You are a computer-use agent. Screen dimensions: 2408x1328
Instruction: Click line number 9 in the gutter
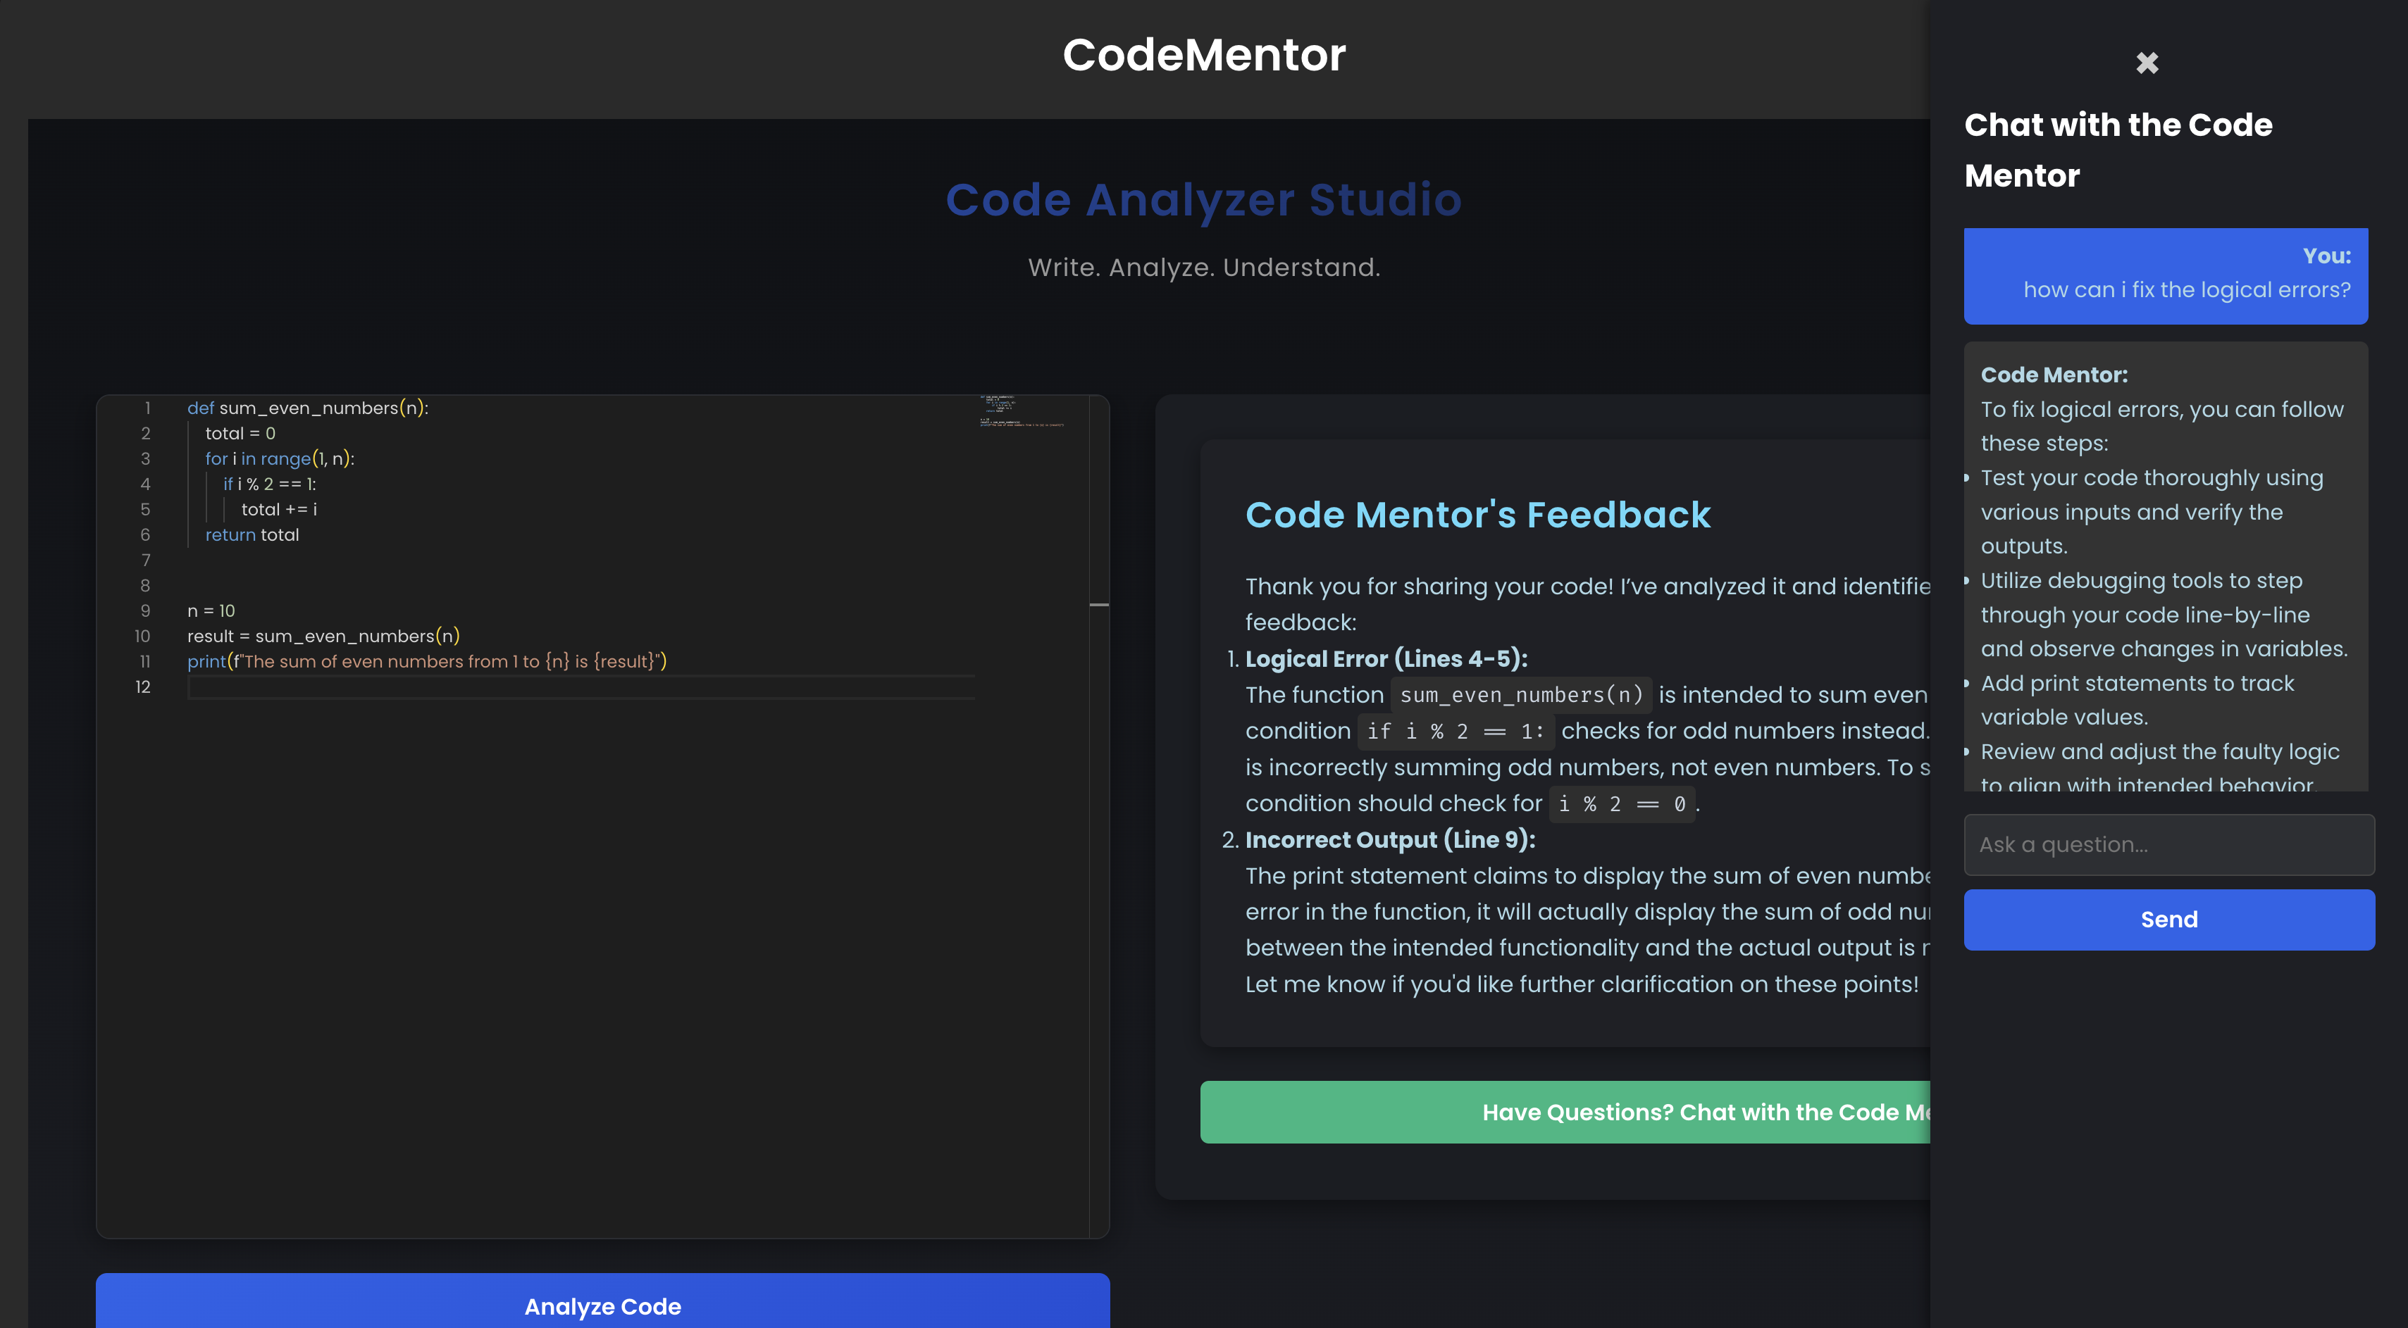point(145,611)
